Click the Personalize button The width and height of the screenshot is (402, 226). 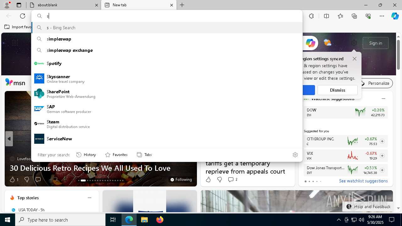tap(376, 83)
